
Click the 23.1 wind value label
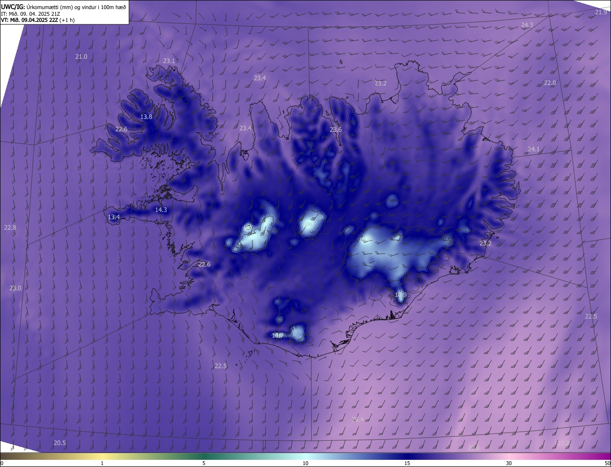tap(169, 61)
